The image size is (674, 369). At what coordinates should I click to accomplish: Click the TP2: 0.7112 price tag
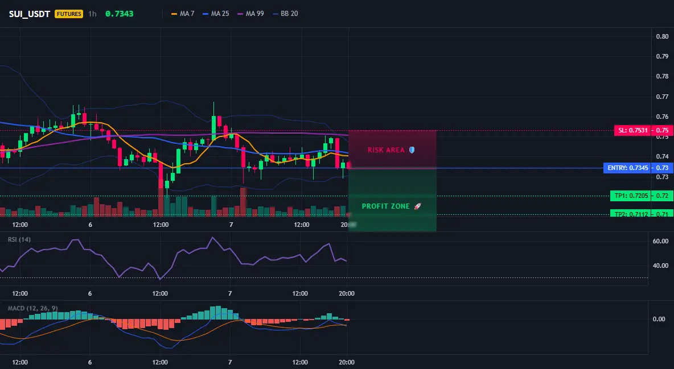(x=631, y=213)
